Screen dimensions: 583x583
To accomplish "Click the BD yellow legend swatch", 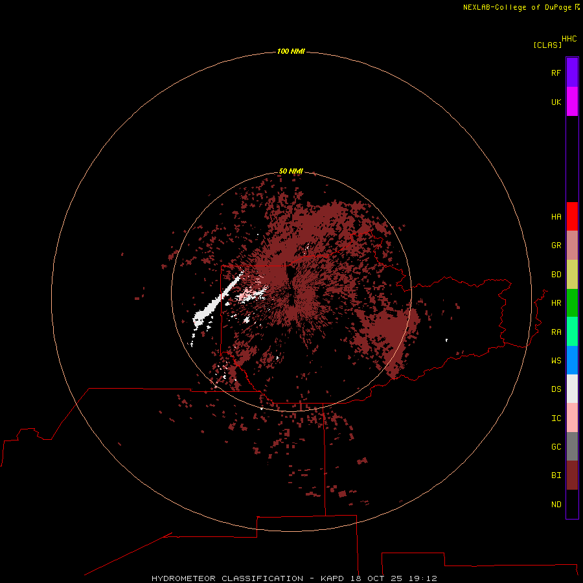I will 572,275.
